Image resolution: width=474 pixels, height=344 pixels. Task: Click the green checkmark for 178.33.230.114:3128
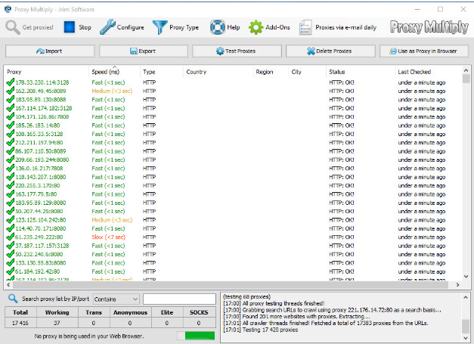tap(11, 82)
